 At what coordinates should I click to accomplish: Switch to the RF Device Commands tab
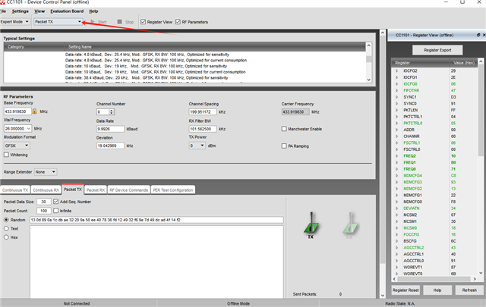pyautogui.click(x=129, y=190)
